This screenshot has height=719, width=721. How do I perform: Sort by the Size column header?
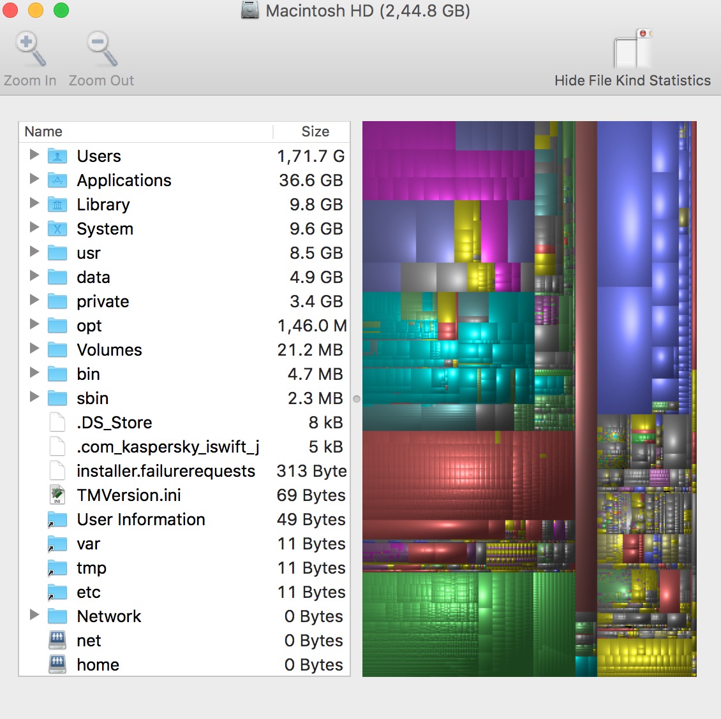click(x=312, y=132)
